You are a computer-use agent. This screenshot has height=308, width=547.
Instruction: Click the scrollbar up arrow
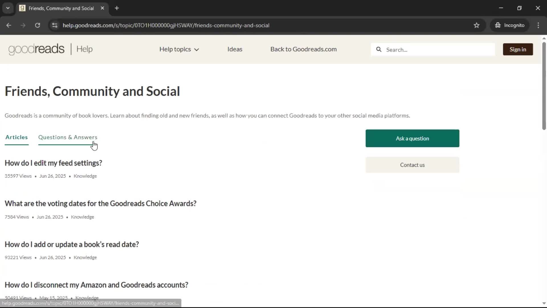click(x=544, y=38)
